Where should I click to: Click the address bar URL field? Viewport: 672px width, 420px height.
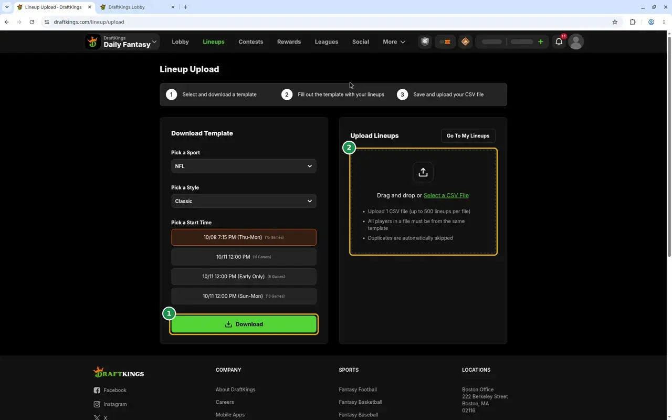[x=325, y=22]
